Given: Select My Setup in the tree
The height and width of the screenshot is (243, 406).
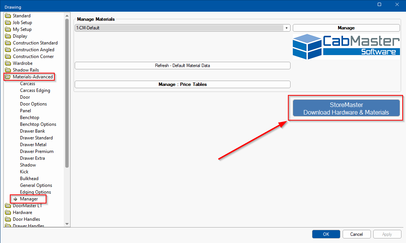Looking at the screenshot, I should pyautogui.click(x=22, y=29).
